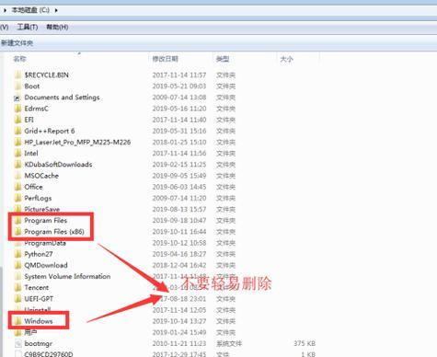Sort by the 大小 column header
Viewport: 437px width, 357px height.
click(286, 59)
